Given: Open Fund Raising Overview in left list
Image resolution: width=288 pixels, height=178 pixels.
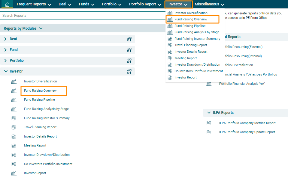Looking at the screenshot, I should pos(40,90).
